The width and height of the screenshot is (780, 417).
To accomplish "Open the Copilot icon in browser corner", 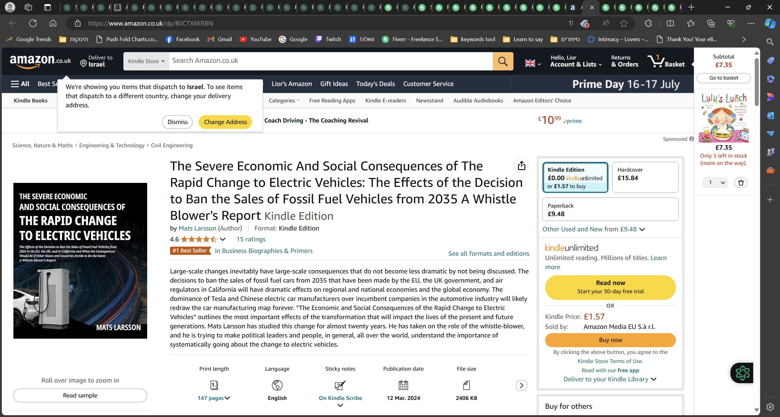I will (x=770, y=23).
